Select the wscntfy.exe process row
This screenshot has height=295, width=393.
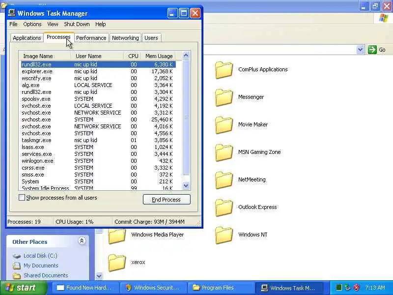point(98,78)
